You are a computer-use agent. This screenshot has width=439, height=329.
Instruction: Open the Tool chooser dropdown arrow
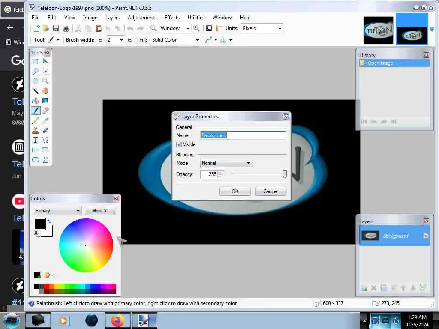(x=58, y=40)
